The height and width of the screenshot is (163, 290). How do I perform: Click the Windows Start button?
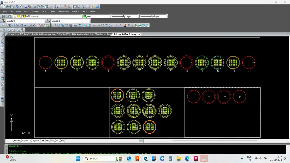click(x=78, y=159)
